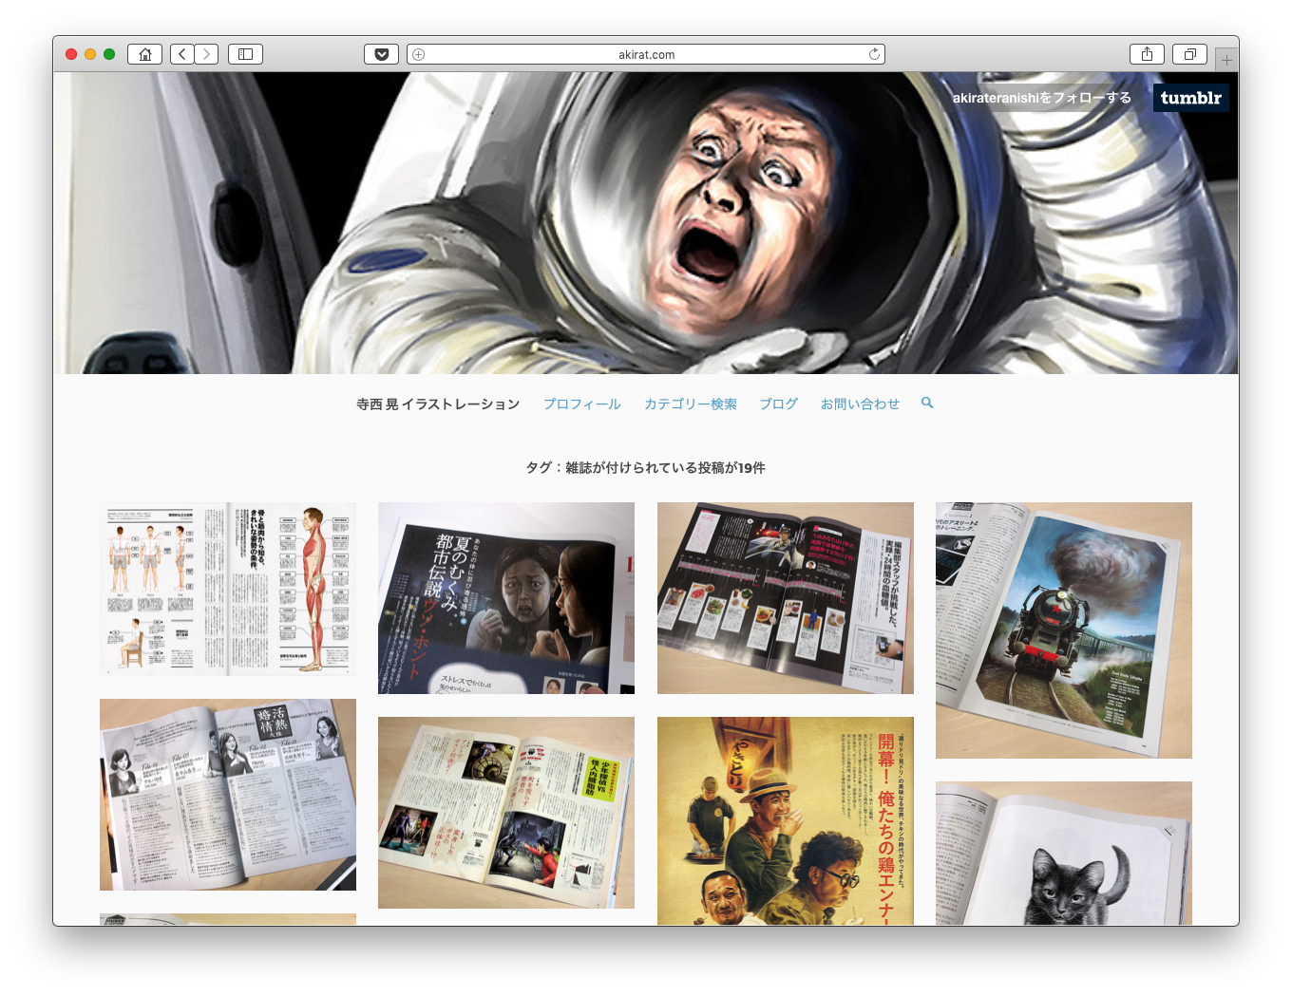Open the steam locomotive illustration post
Image resolution: width=1292 pixels, height=996 pixels.
coord(1064,630)
